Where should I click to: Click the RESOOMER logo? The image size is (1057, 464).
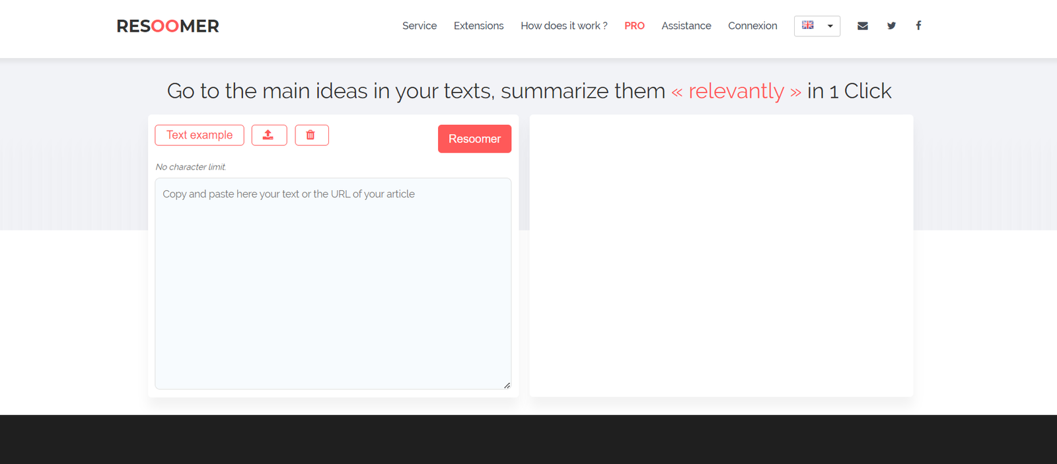pos(168,26)
